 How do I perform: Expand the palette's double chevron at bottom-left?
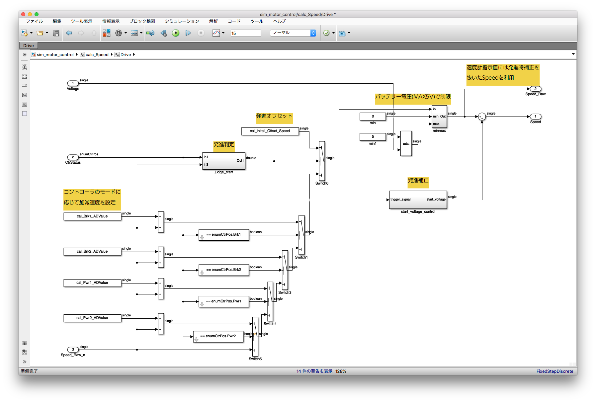point(25,362)
